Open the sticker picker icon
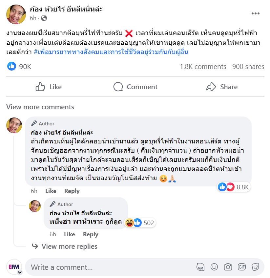 [256, 267]
